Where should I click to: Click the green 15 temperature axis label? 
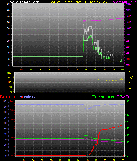tap(128, 135)
